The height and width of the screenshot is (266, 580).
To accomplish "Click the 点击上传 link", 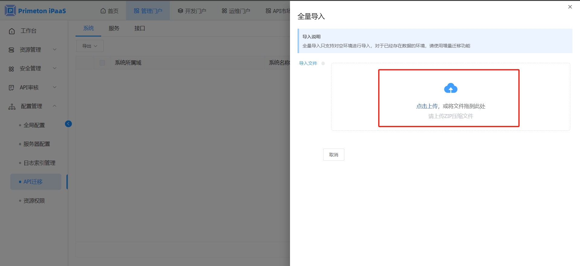I will pyautogui.click(x=427, y=106).
